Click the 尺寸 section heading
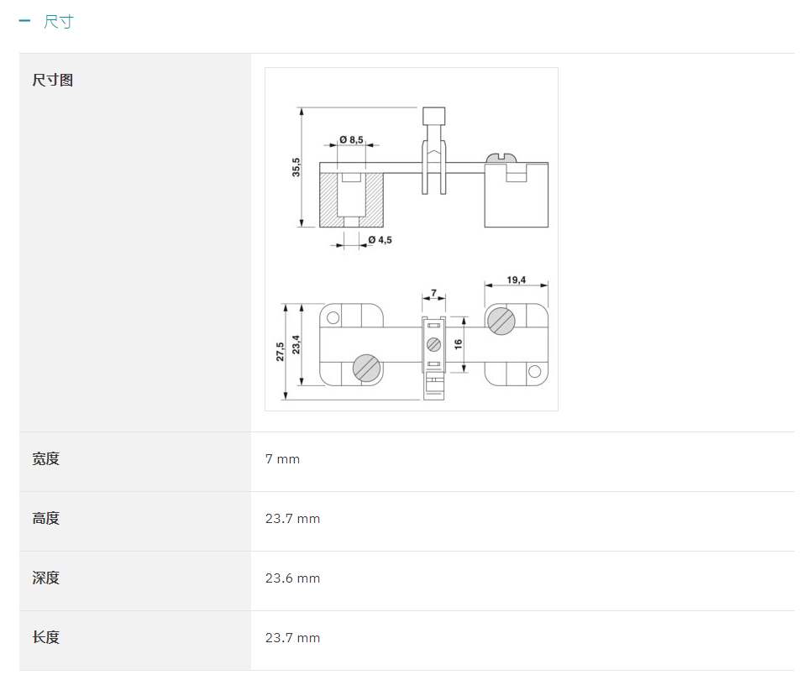 (59, 22)
